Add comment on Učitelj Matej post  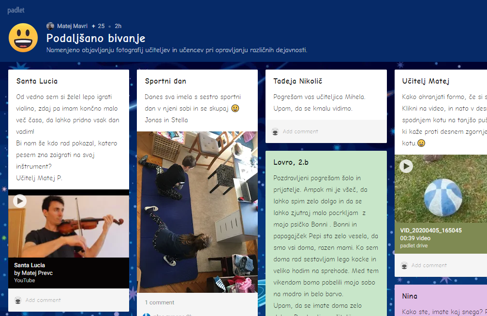click(x=429, y=265)
